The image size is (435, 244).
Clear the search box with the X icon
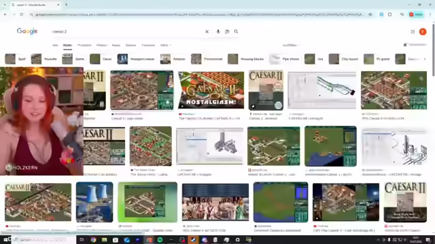click(207, 32)
